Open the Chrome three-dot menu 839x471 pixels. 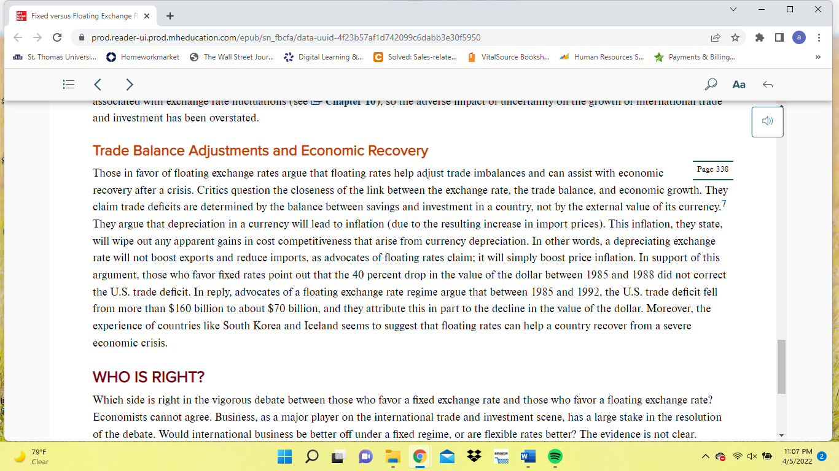[x=819, y=37]
